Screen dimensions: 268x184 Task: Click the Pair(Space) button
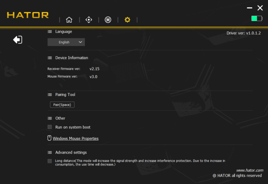click(x=62, y=105)
